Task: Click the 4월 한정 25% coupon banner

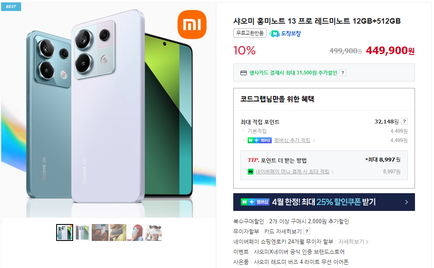Action: coord(324,202)
